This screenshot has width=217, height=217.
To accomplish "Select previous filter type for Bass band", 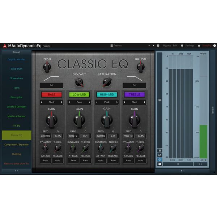I will coord(41,102).
